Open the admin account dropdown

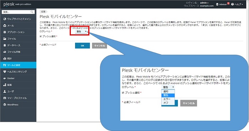204,3
